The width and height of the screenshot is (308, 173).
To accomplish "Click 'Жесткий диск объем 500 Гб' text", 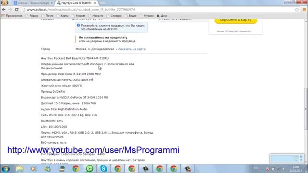I will pos(61,86).
